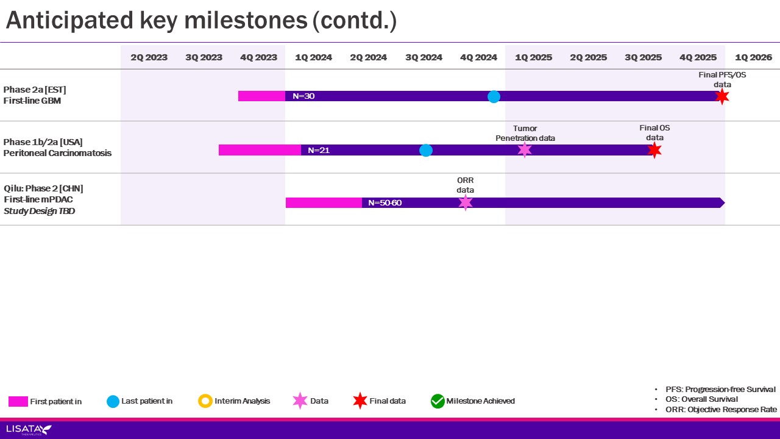The height and width of the screenshot is (439, 780).
Task: Click the 1Q 2024 column header
Action: pos(313,57)
